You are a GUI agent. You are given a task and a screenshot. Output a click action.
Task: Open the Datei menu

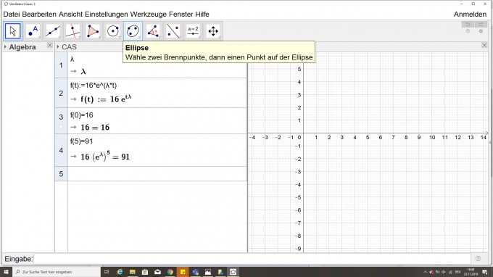click(x=12, y=15)
